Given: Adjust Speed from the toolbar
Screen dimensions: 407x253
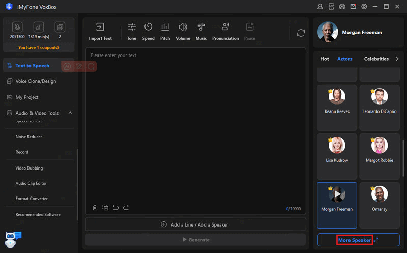Looking at the screenshot, I should pyautogui.click(x=148, y=32).
